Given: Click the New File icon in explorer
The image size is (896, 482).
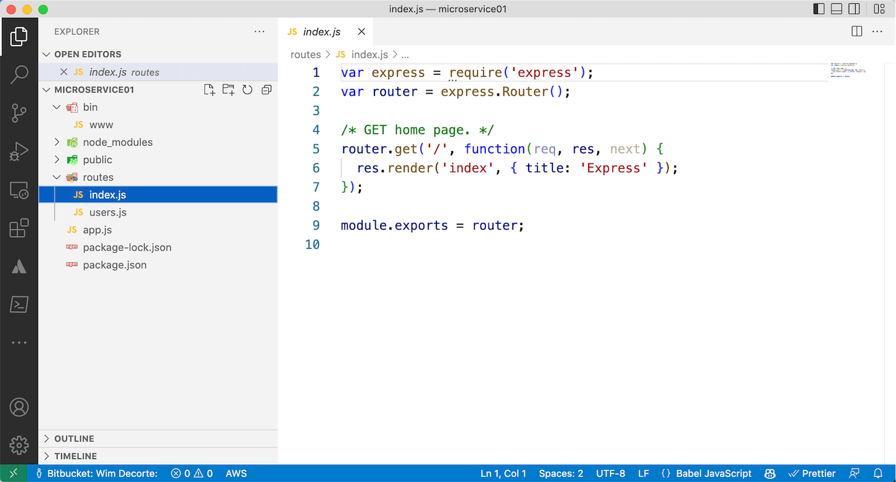Looking at the screenshot, I should coord(209,89).
